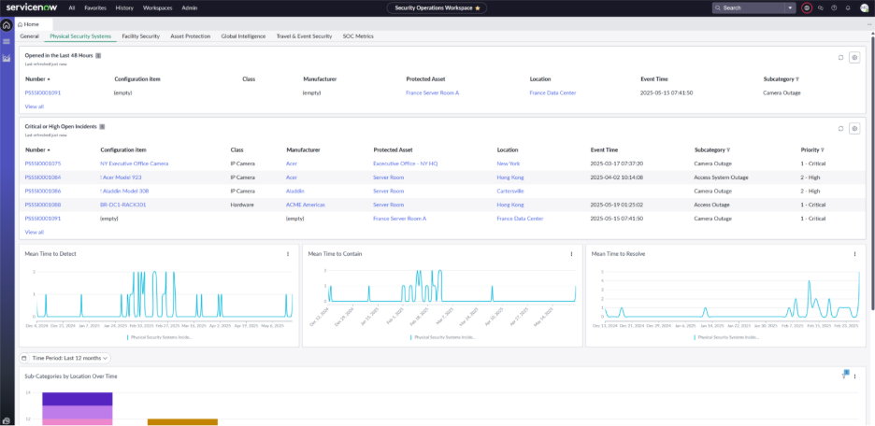Click the golden-brown bar in Sub-Categories chart
This screenshot has width=875, height=426.
(x=182, y=422)
